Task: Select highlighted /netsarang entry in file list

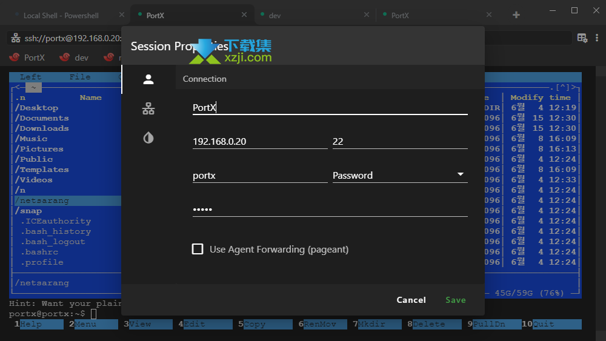Action: click(68, 200)
